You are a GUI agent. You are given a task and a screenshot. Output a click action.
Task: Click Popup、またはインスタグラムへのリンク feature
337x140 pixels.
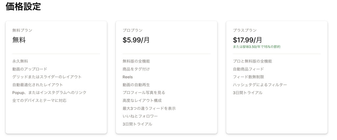[49, 93]
